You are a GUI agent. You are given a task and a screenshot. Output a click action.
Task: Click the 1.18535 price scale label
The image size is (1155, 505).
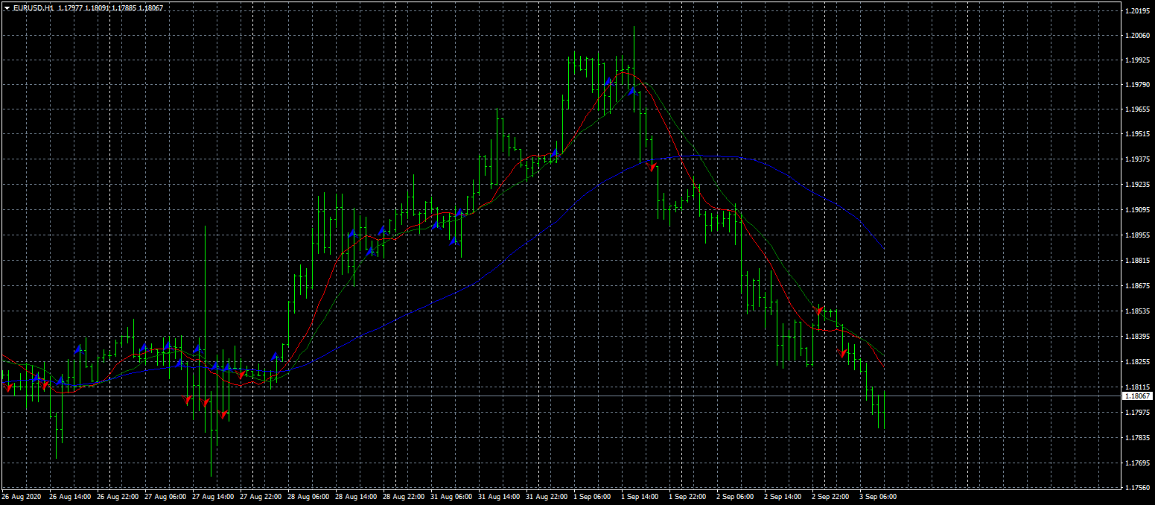click(x=1137, y=313)
